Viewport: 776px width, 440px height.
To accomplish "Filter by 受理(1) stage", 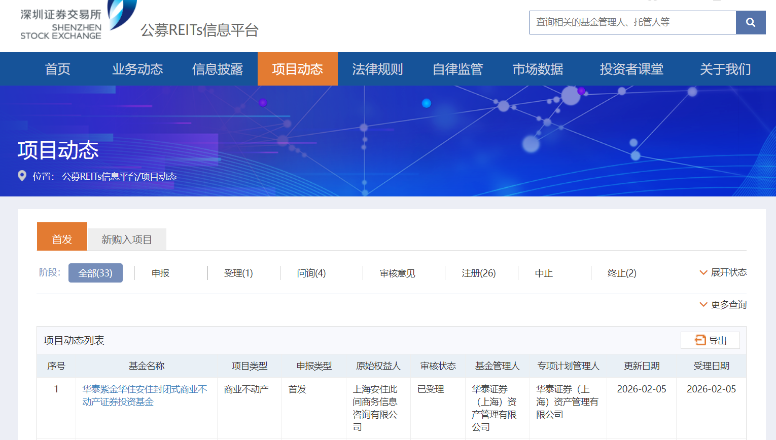I will pyautogui.click(x=238, y=273).
